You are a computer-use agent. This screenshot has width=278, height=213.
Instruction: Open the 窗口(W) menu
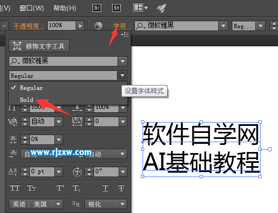32,8
